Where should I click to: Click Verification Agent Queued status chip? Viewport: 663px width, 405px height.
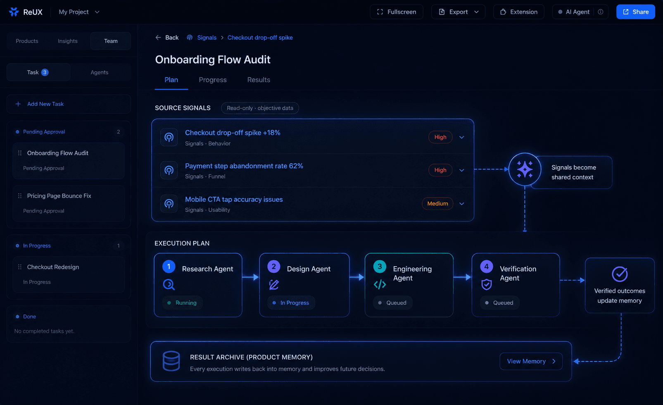point(499,303)
